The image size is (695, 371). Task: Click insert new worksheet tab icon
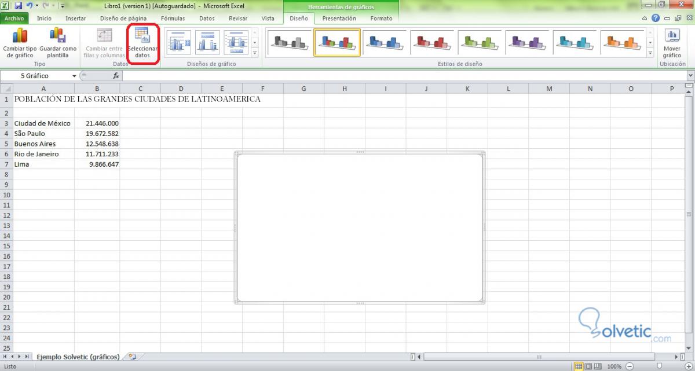click(132, 357)
